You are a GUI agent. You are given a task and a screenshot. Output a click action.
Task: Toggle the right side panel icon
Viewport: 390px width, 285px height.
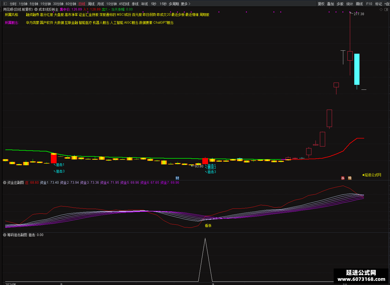(x=386, y=9)
